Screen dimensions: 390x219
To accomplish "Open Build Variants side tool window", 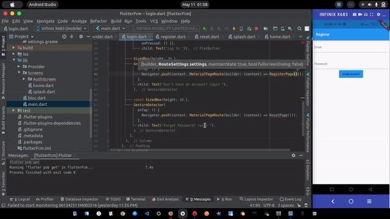I will point(3,120).
